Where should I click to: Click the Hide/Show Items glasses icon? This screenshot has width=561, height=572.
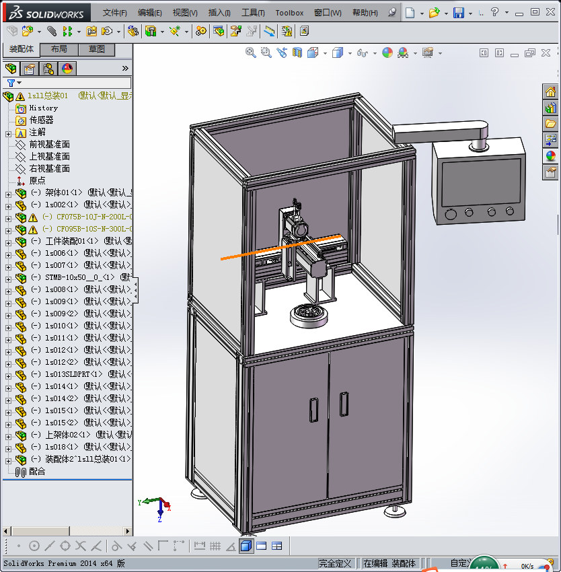(362, 53)
